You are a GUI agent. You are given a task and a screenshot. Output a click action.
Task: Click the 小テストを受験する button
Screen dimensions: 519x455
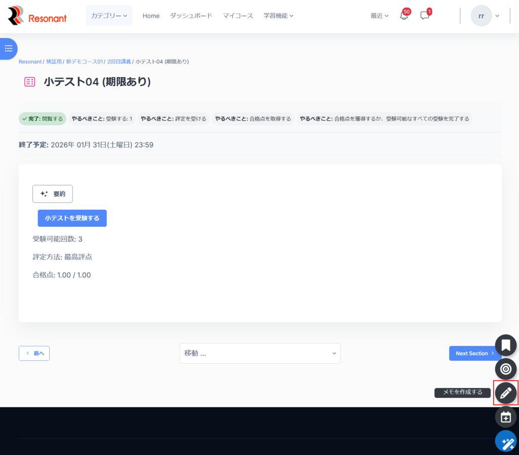[x=72, y=218]
